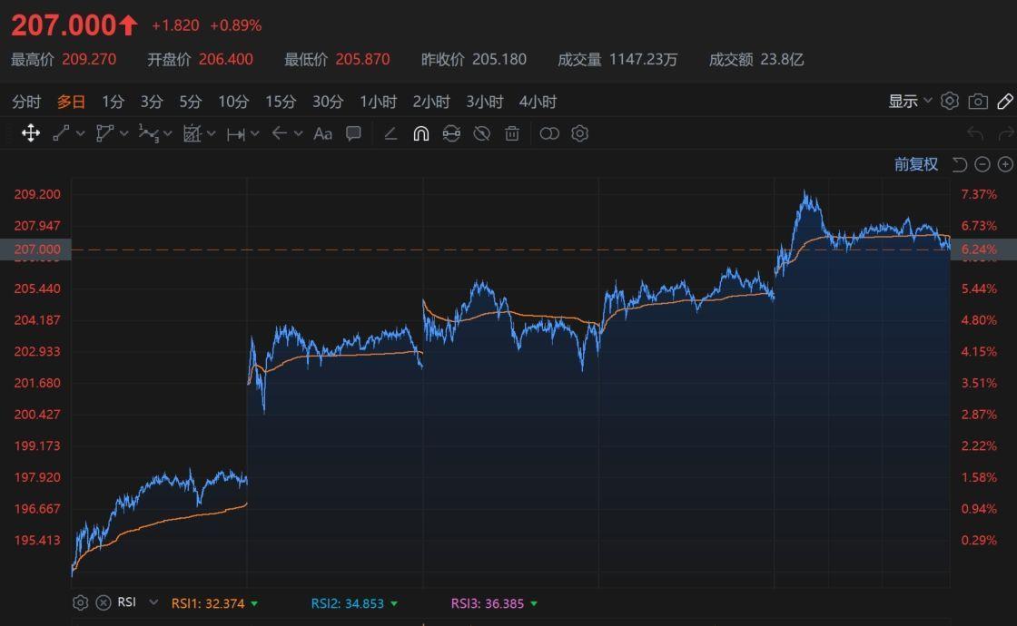Image resolution: width=1017 pixels, height=626 pixels.
Task: Zoom in chart with plus button
Action: [x=1005, y=164]
